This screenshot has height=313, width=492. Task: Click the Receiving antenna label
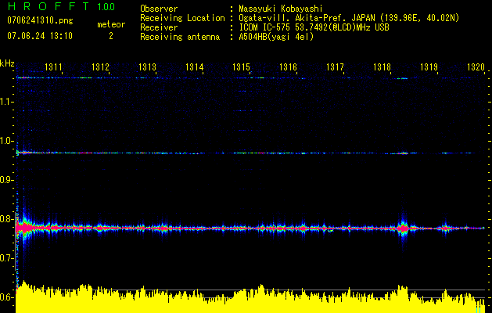pyautogui.click(x=180, y=37)
